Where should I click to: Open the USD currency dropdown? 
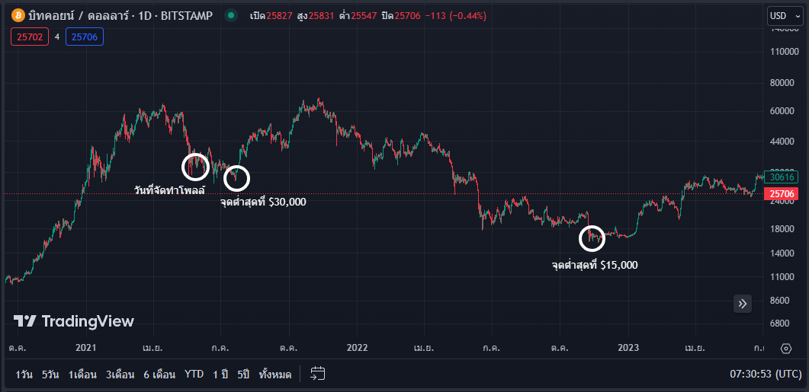pos(785,16)
